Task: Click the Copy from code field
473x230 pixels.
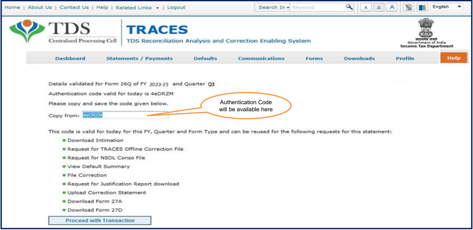Action: [x=125, y=115]
